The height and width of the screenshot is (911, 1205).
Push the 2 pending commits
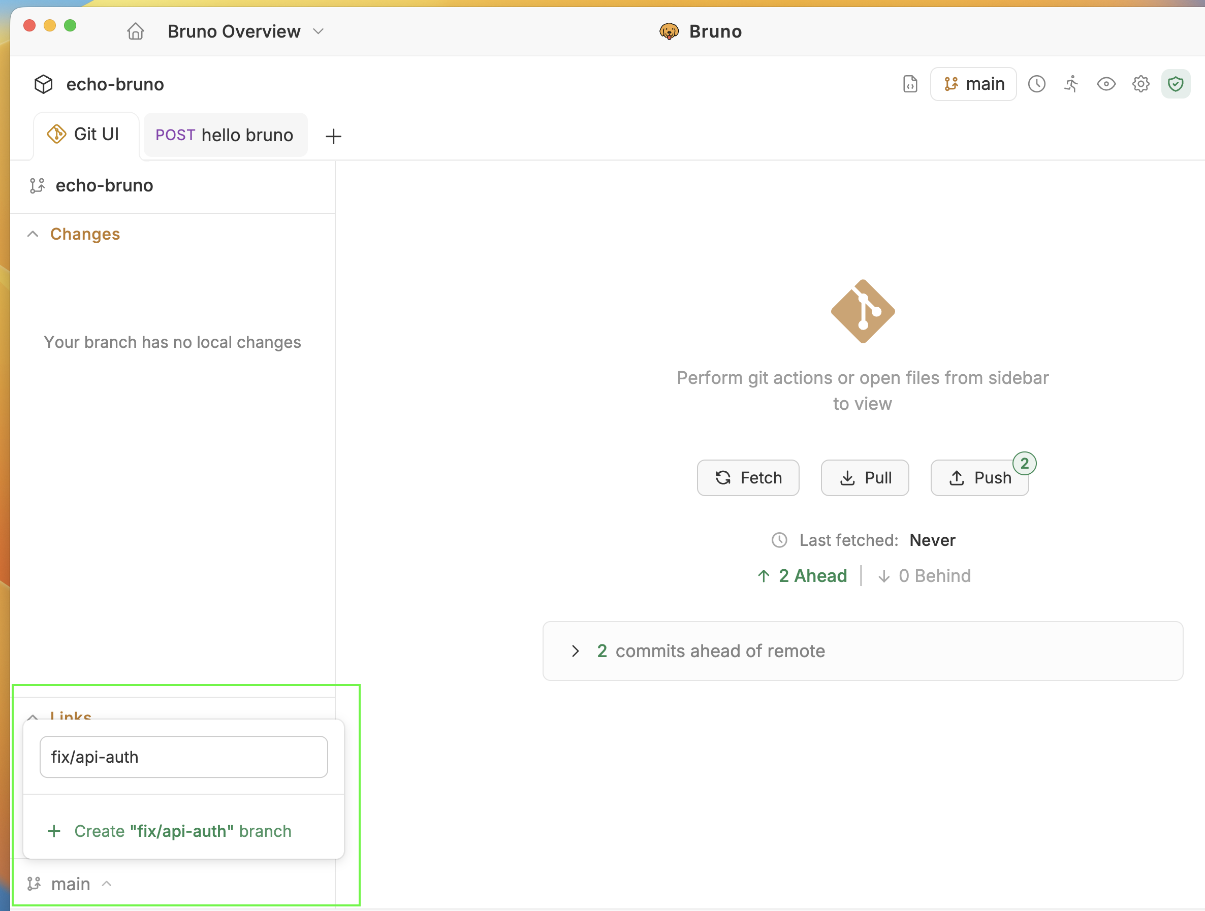point(979,477)
